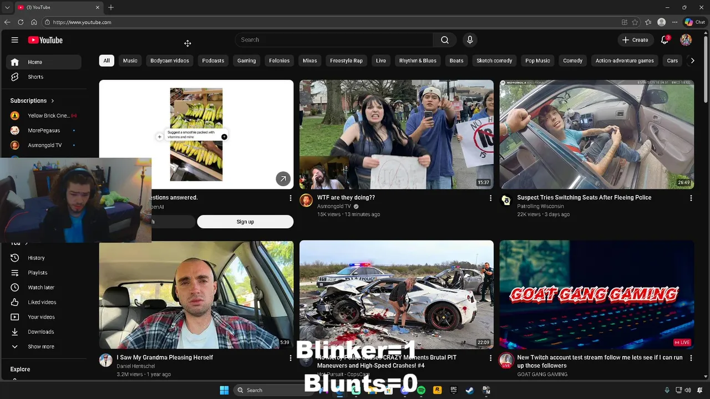The image size is (710, 399).
Task: Open the new browser tab plus button
Action: [111, 7]
